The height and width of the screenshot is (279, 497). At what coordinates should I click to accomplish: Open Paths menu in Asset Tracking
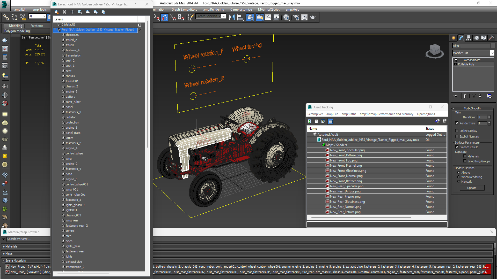pos(349,114)
